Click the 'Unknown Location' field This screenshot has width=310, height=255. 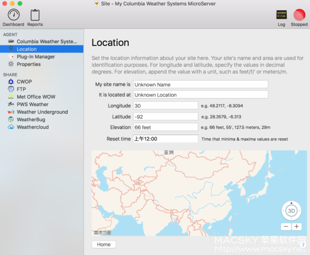pyautogui.click(x=200, y=94)
